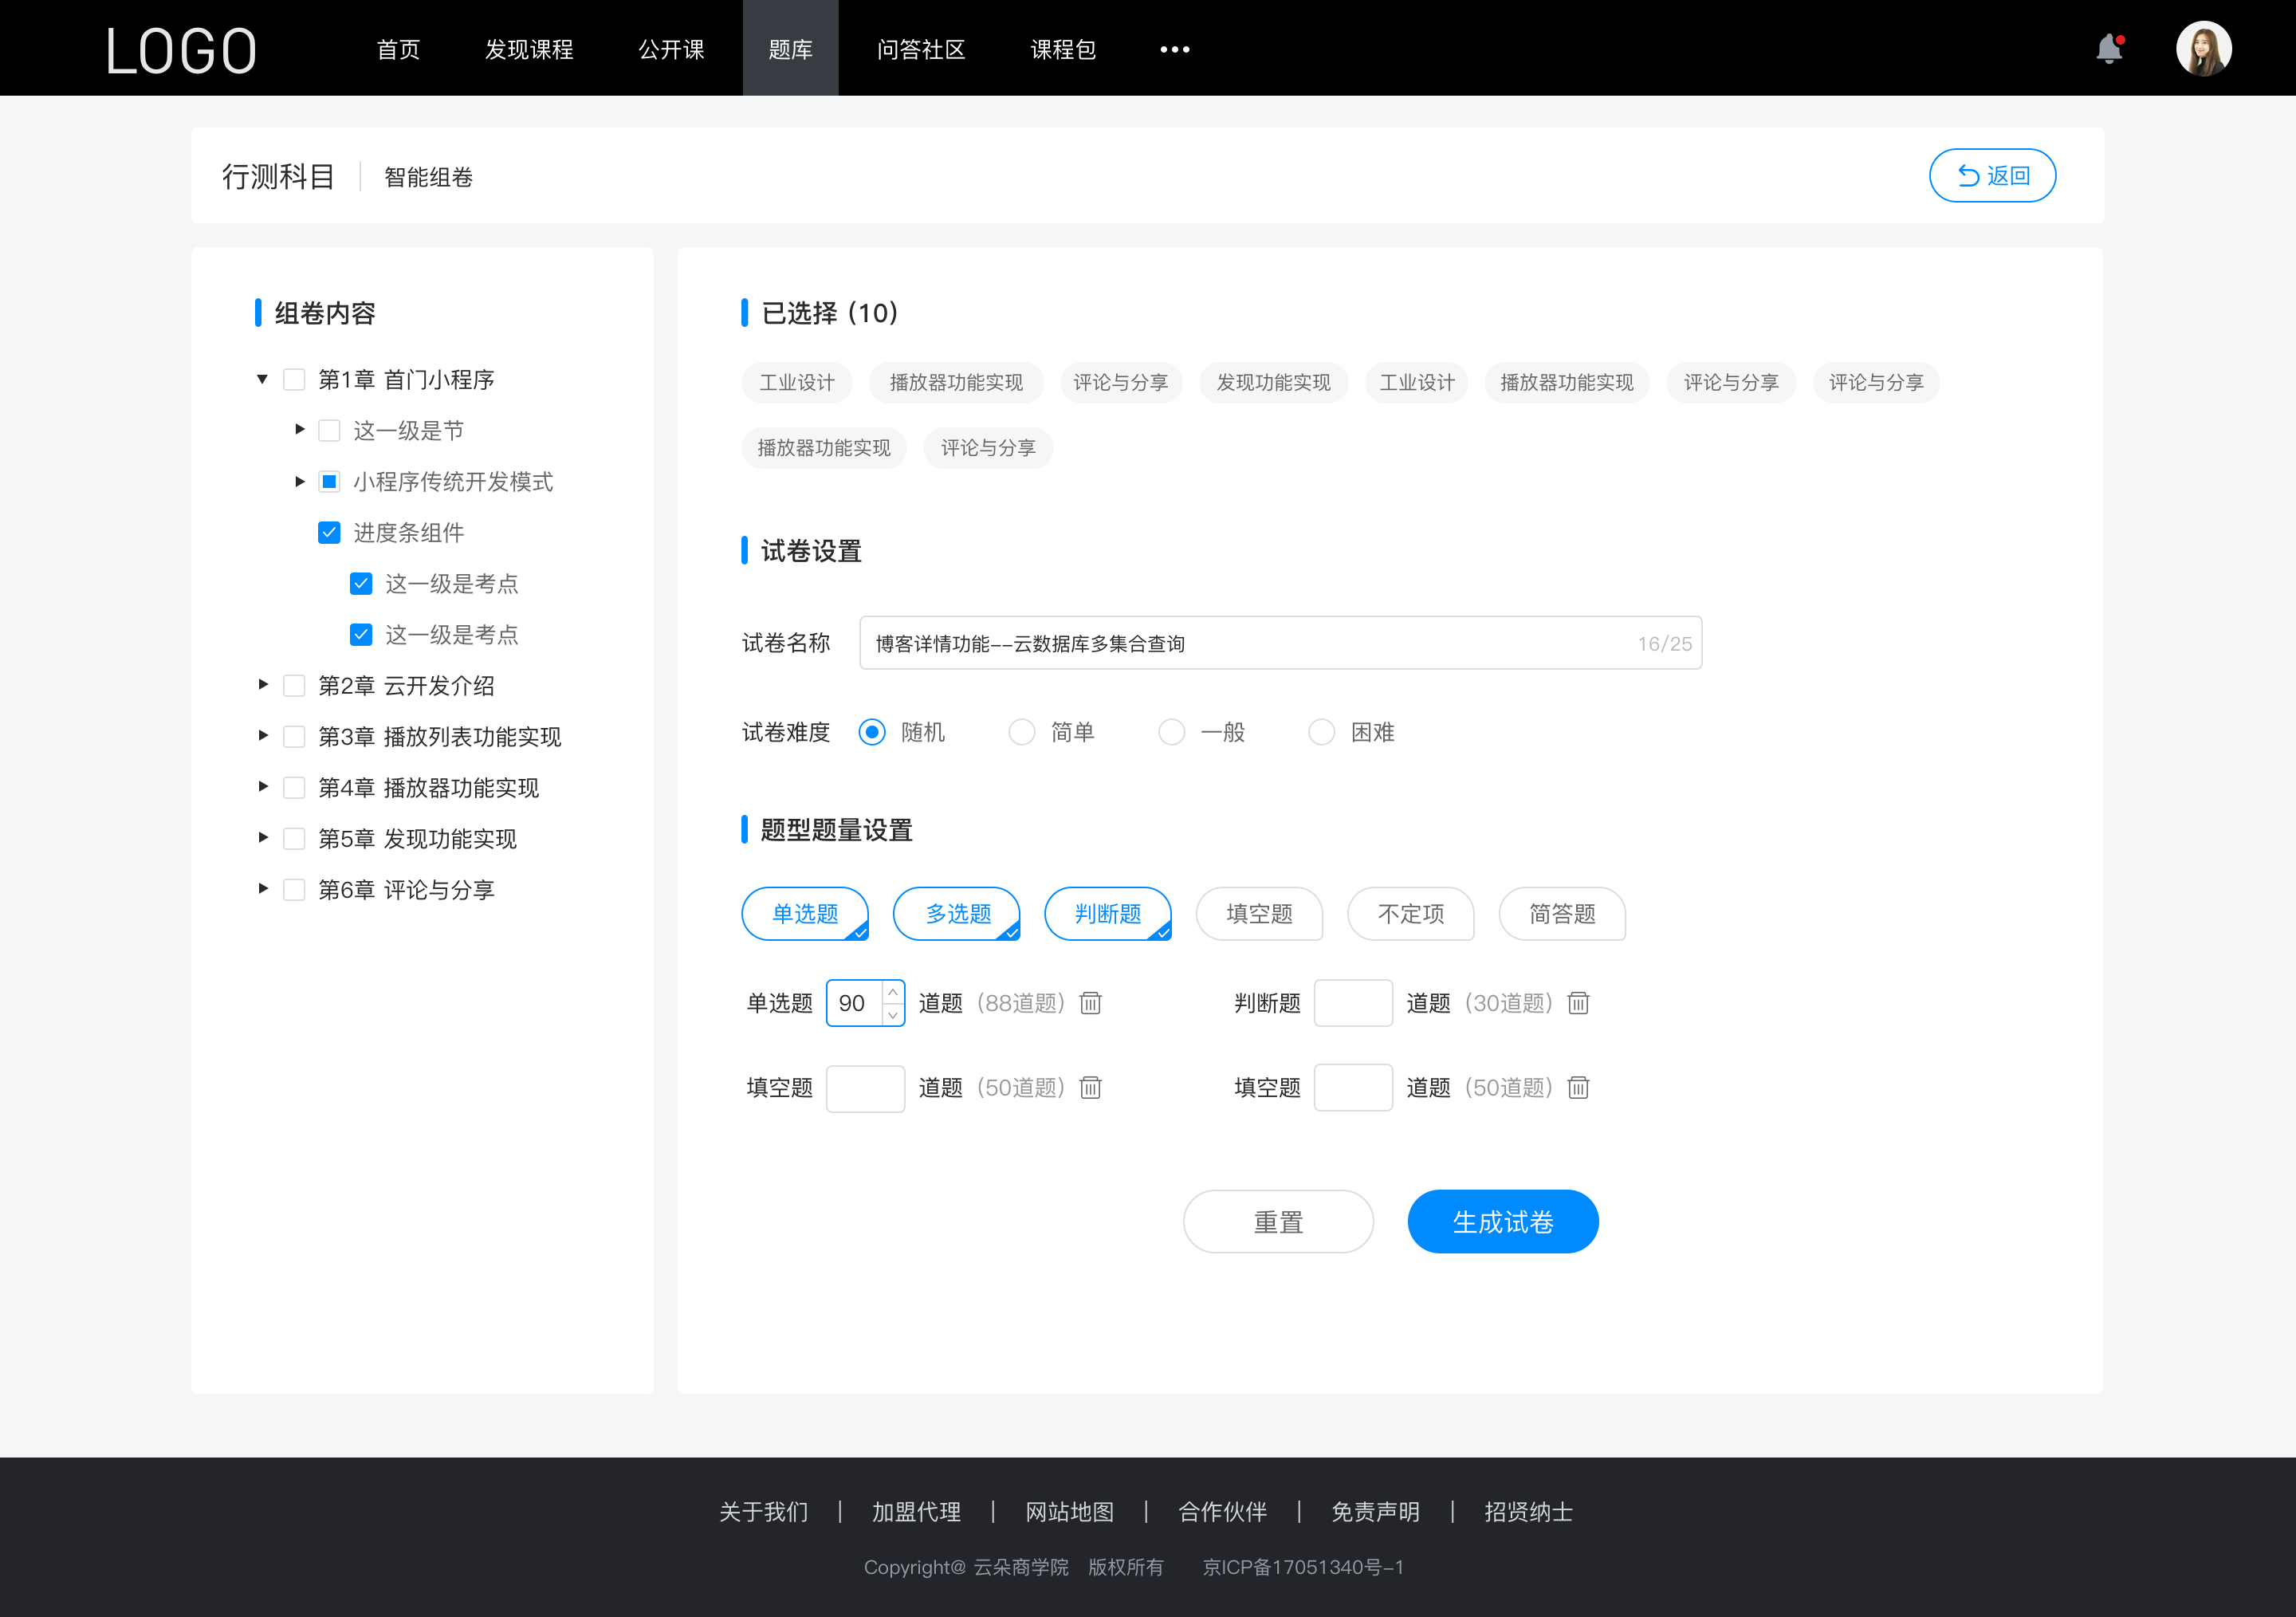The width and height of the screenshot is (2296, 1617).
Task: Click the notification bell icon
Action: [x=2113, y=47]
